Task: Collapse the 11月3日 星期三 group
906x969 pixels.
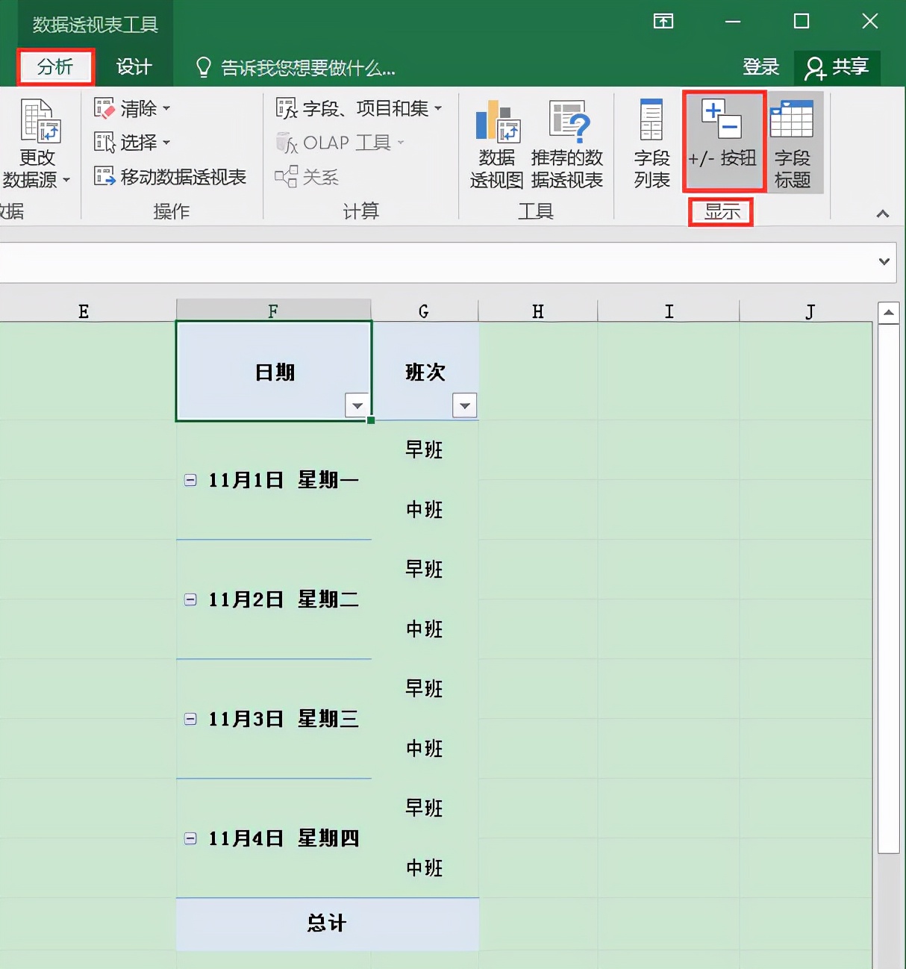Action: [x=190, y=719]
